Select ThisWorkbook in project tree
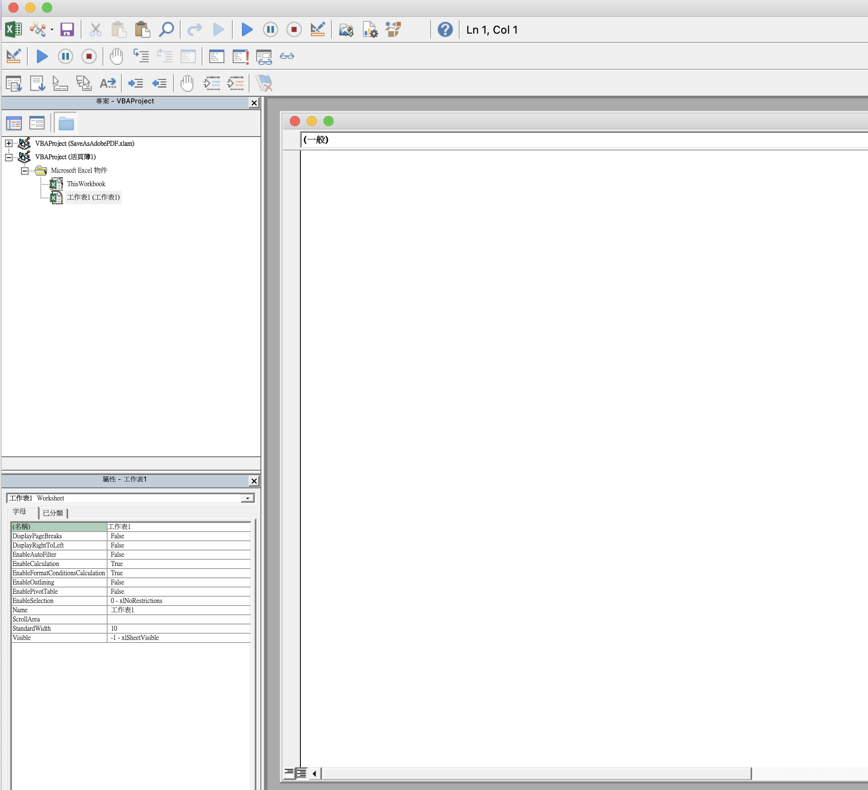 click(x=86, y=184)
